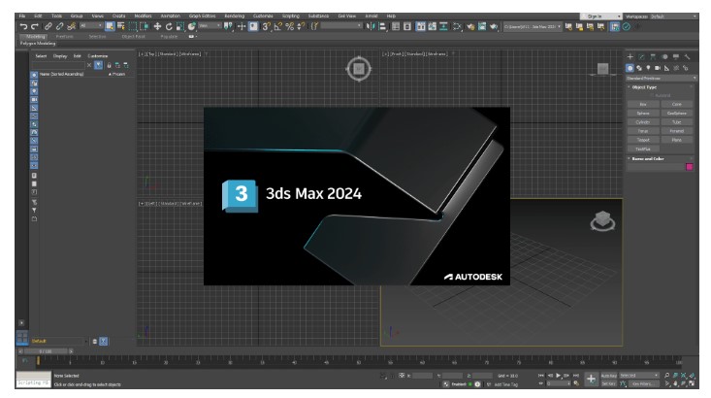Click the Zoom magnifier viewport control

[666, 376]
